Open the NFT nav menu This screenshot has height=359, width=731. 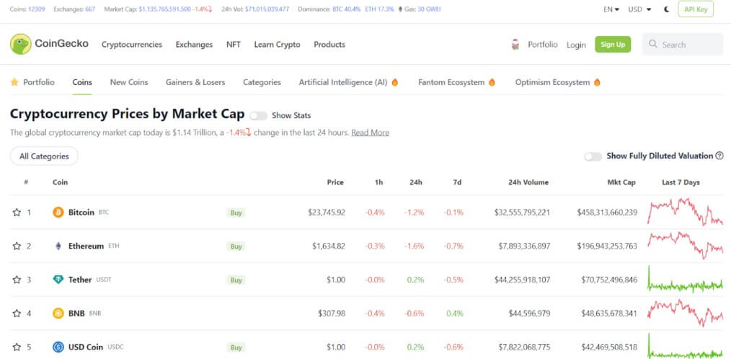click(x=234, y=44)
